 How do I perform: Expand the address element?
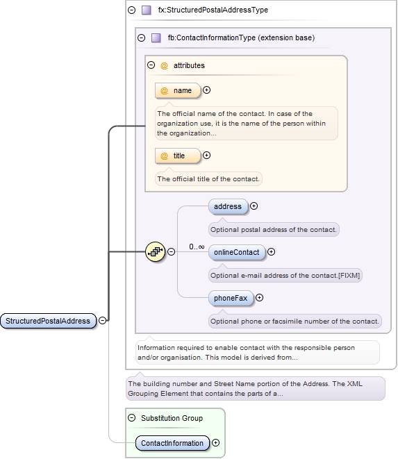[x=254, y=206]
